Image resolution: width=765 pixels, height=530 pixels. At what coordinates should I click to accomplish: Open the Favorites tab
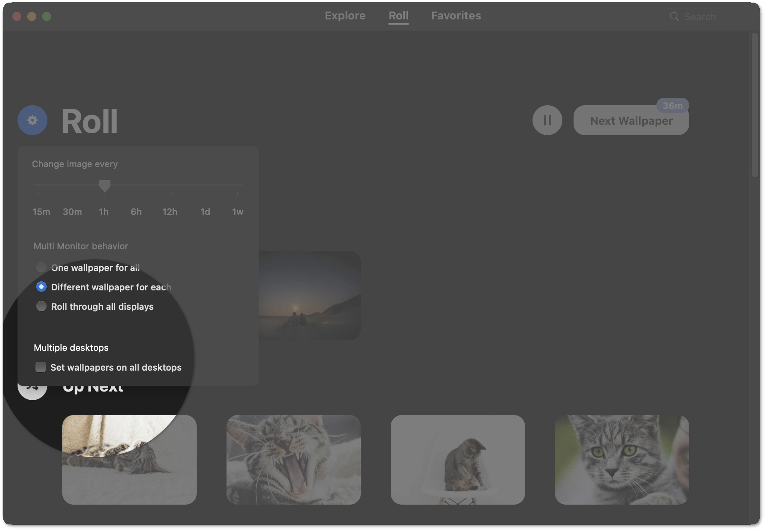[456, 16]
